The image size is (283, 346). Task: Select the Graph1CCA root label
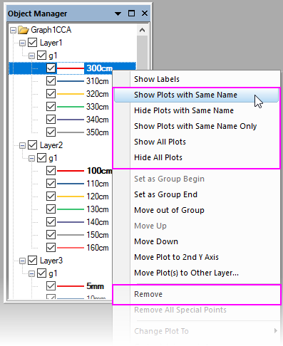(51, 30)
